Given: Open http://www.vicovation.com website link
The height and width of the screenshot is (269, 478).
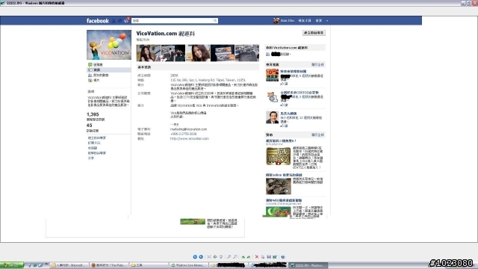Looking at the screenshot, I should [x=190, y=138].
